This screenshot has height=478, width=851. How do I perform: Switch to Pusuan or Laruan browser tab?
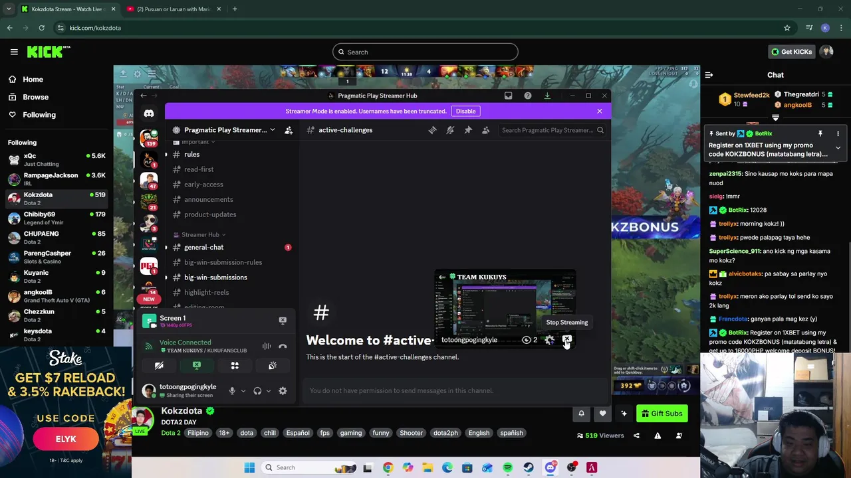[174, 9]
